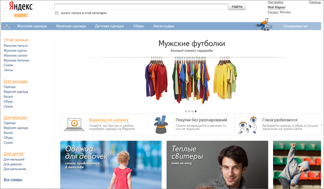The height and width of the screenshot is (189, 324).
Task: Open the shopping cart runner icon
Action: [264, 24]
